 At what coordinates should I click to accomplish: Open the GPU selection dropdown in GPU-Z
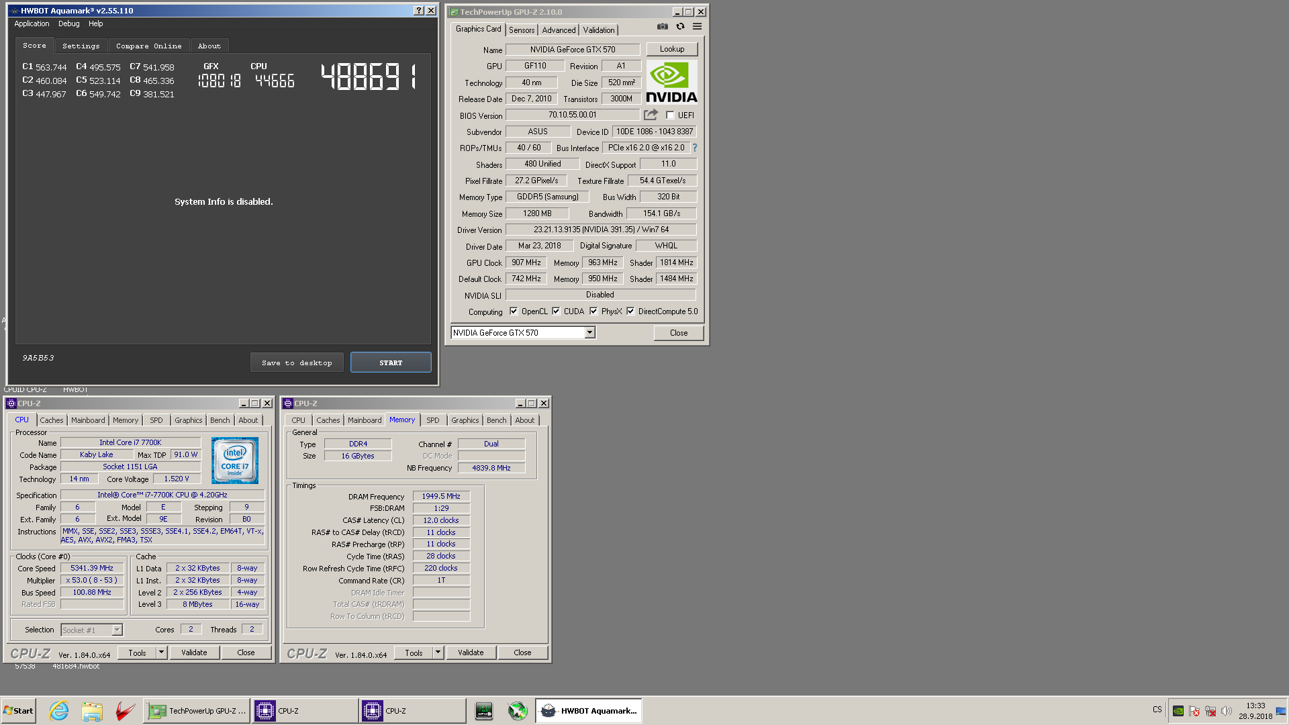(x=589, y=333)
